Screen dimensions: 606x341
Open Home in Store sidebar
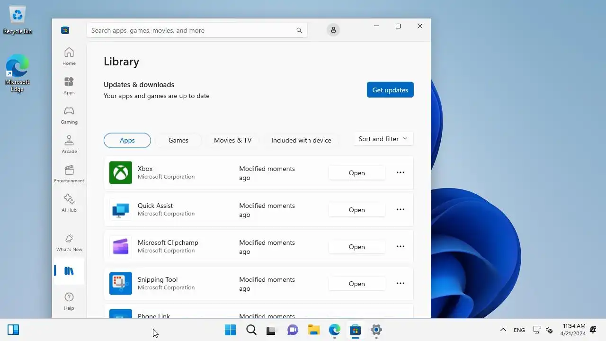(x=69, y=56)
